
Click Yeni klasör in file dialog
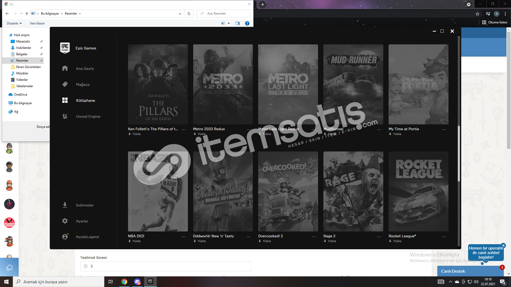pos(37,23)
